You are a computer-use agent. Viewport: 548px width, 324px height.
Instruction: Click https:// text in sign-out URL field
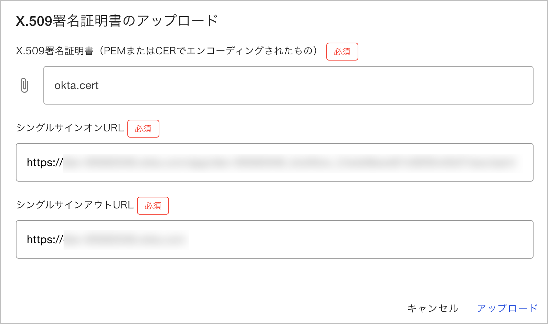[45, 239]
